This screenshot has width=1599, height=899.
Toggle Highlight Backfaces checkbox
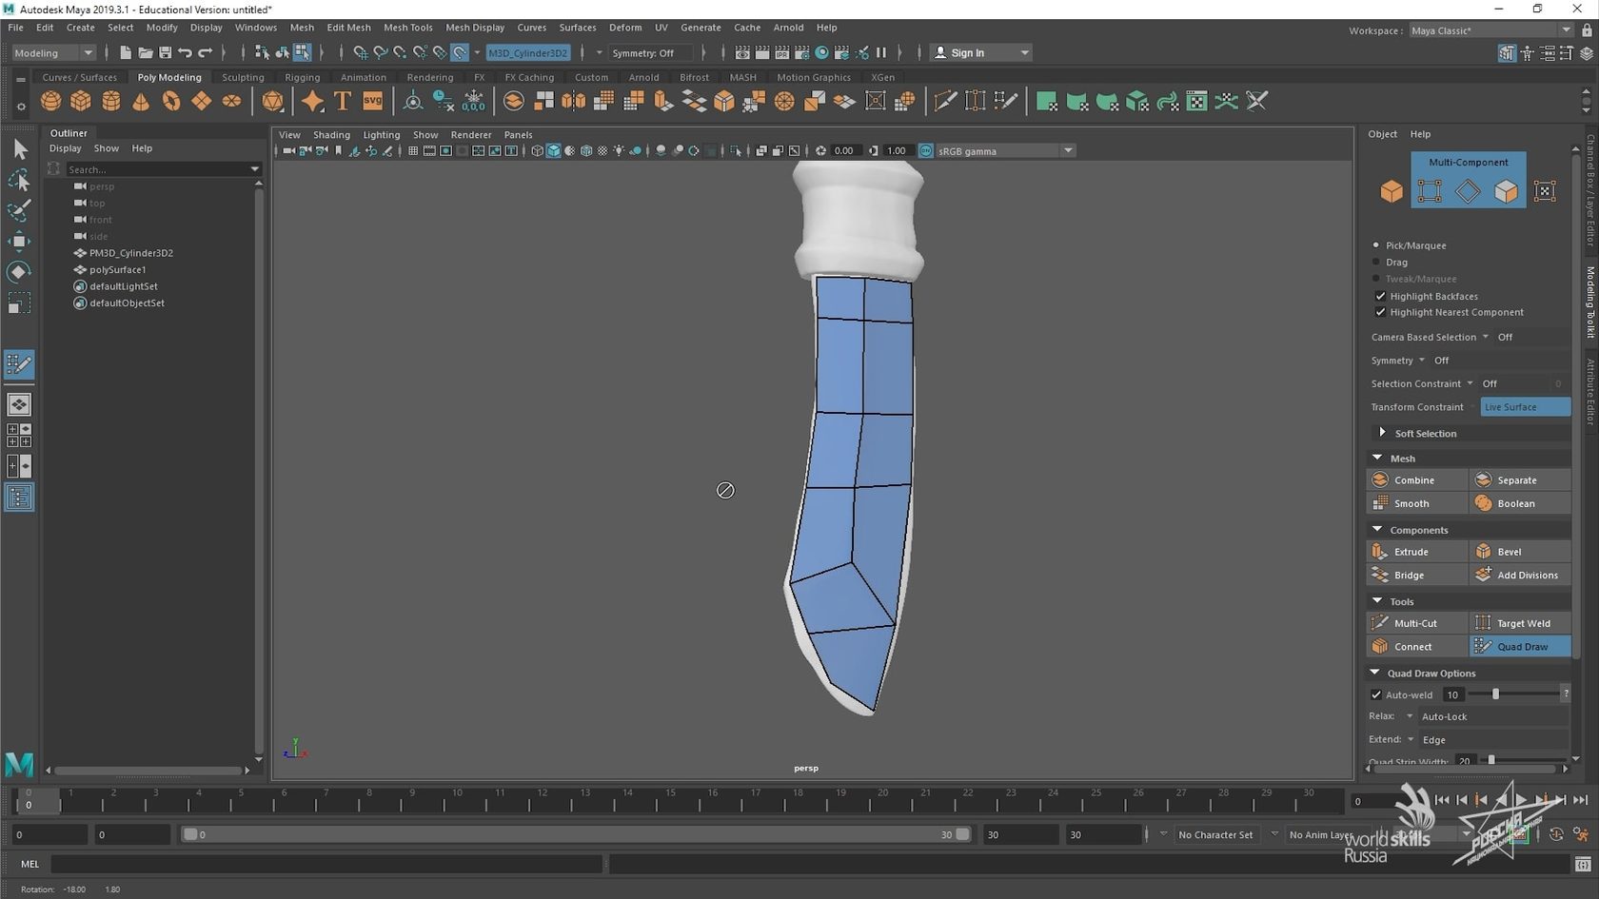tap(1380, 296)
